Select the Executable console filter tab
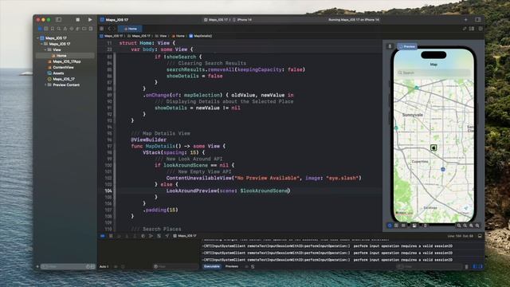510x287 pixels. (x=212, y=266)
